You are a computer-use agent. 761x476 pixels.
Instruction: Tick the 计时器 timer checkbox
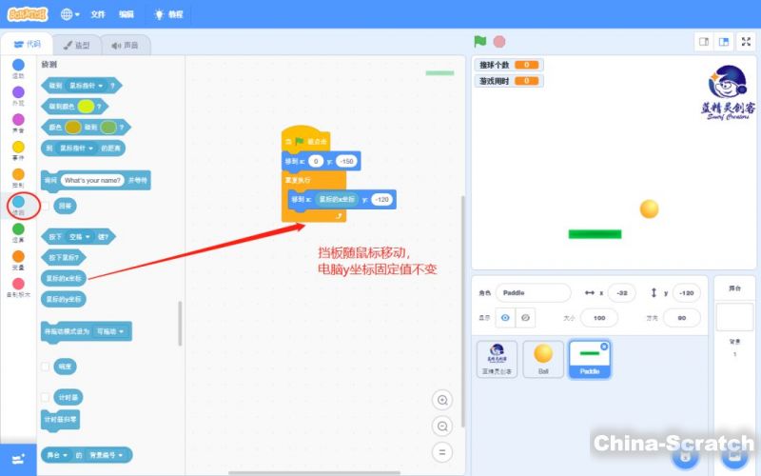coord(46,396)
